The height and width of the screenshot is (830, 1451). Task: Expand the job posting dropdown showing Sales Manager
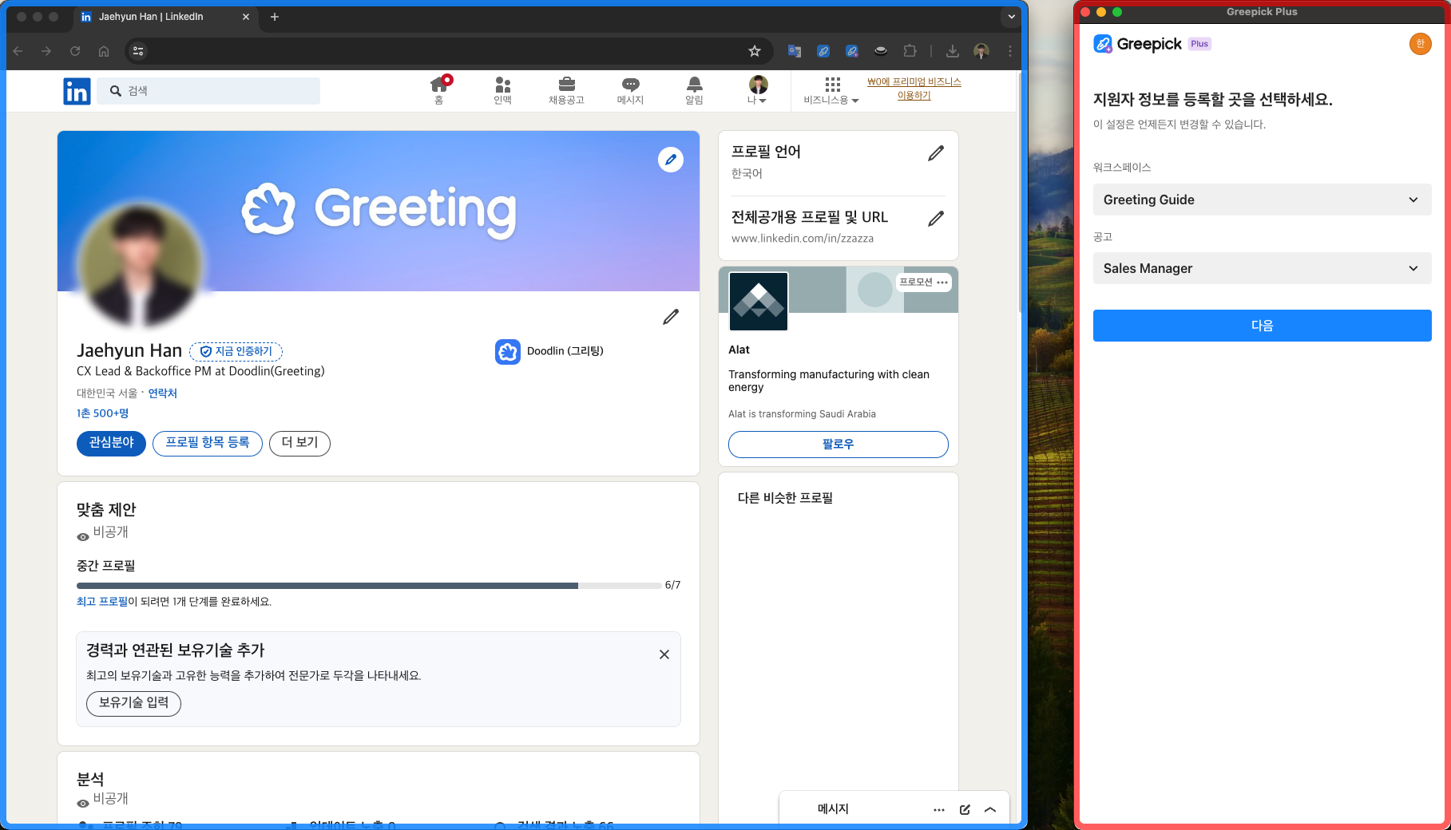pos(1262,268)
